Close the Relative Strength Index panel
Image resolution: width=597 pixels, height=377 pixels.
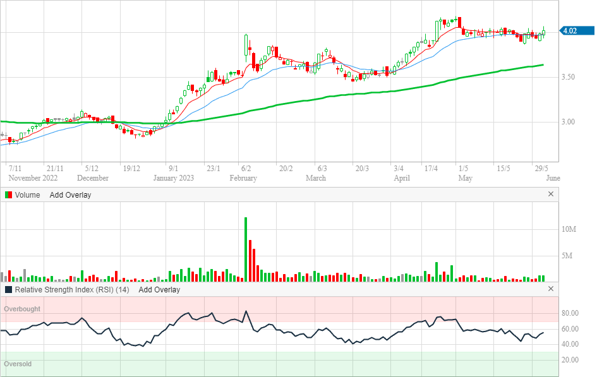(x=550, y=289)
